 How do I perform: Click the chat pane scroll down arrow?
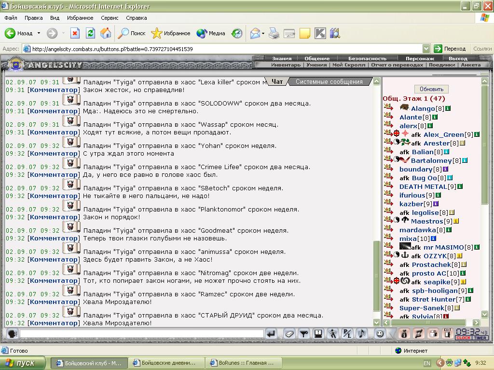tap(376, 322)
